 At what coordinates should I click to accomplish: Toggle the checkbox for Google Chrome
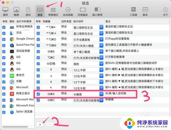[x=4, y=40]
